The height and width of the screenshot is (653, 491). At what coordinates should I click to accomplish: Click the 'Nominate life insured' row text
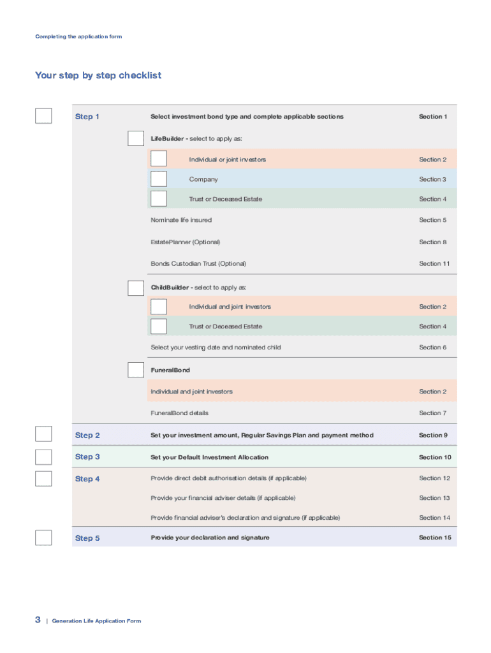pos(181,220)
